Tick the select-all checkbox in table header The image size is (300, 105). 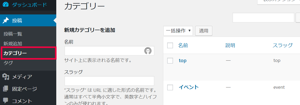pos(170,45)
